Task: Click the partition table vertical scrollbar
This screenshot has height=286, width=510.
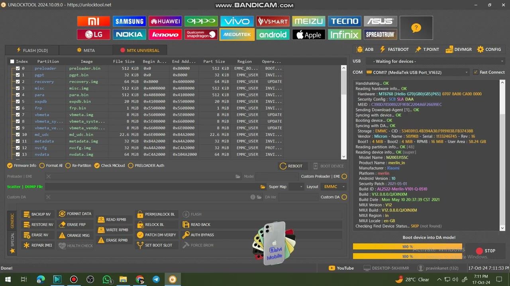Action: [x=344, y=112]
